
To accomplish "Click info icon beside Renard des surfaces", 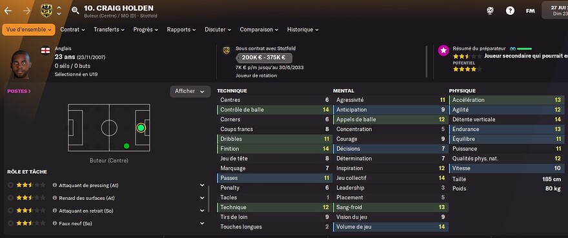I will coord(55,198).
